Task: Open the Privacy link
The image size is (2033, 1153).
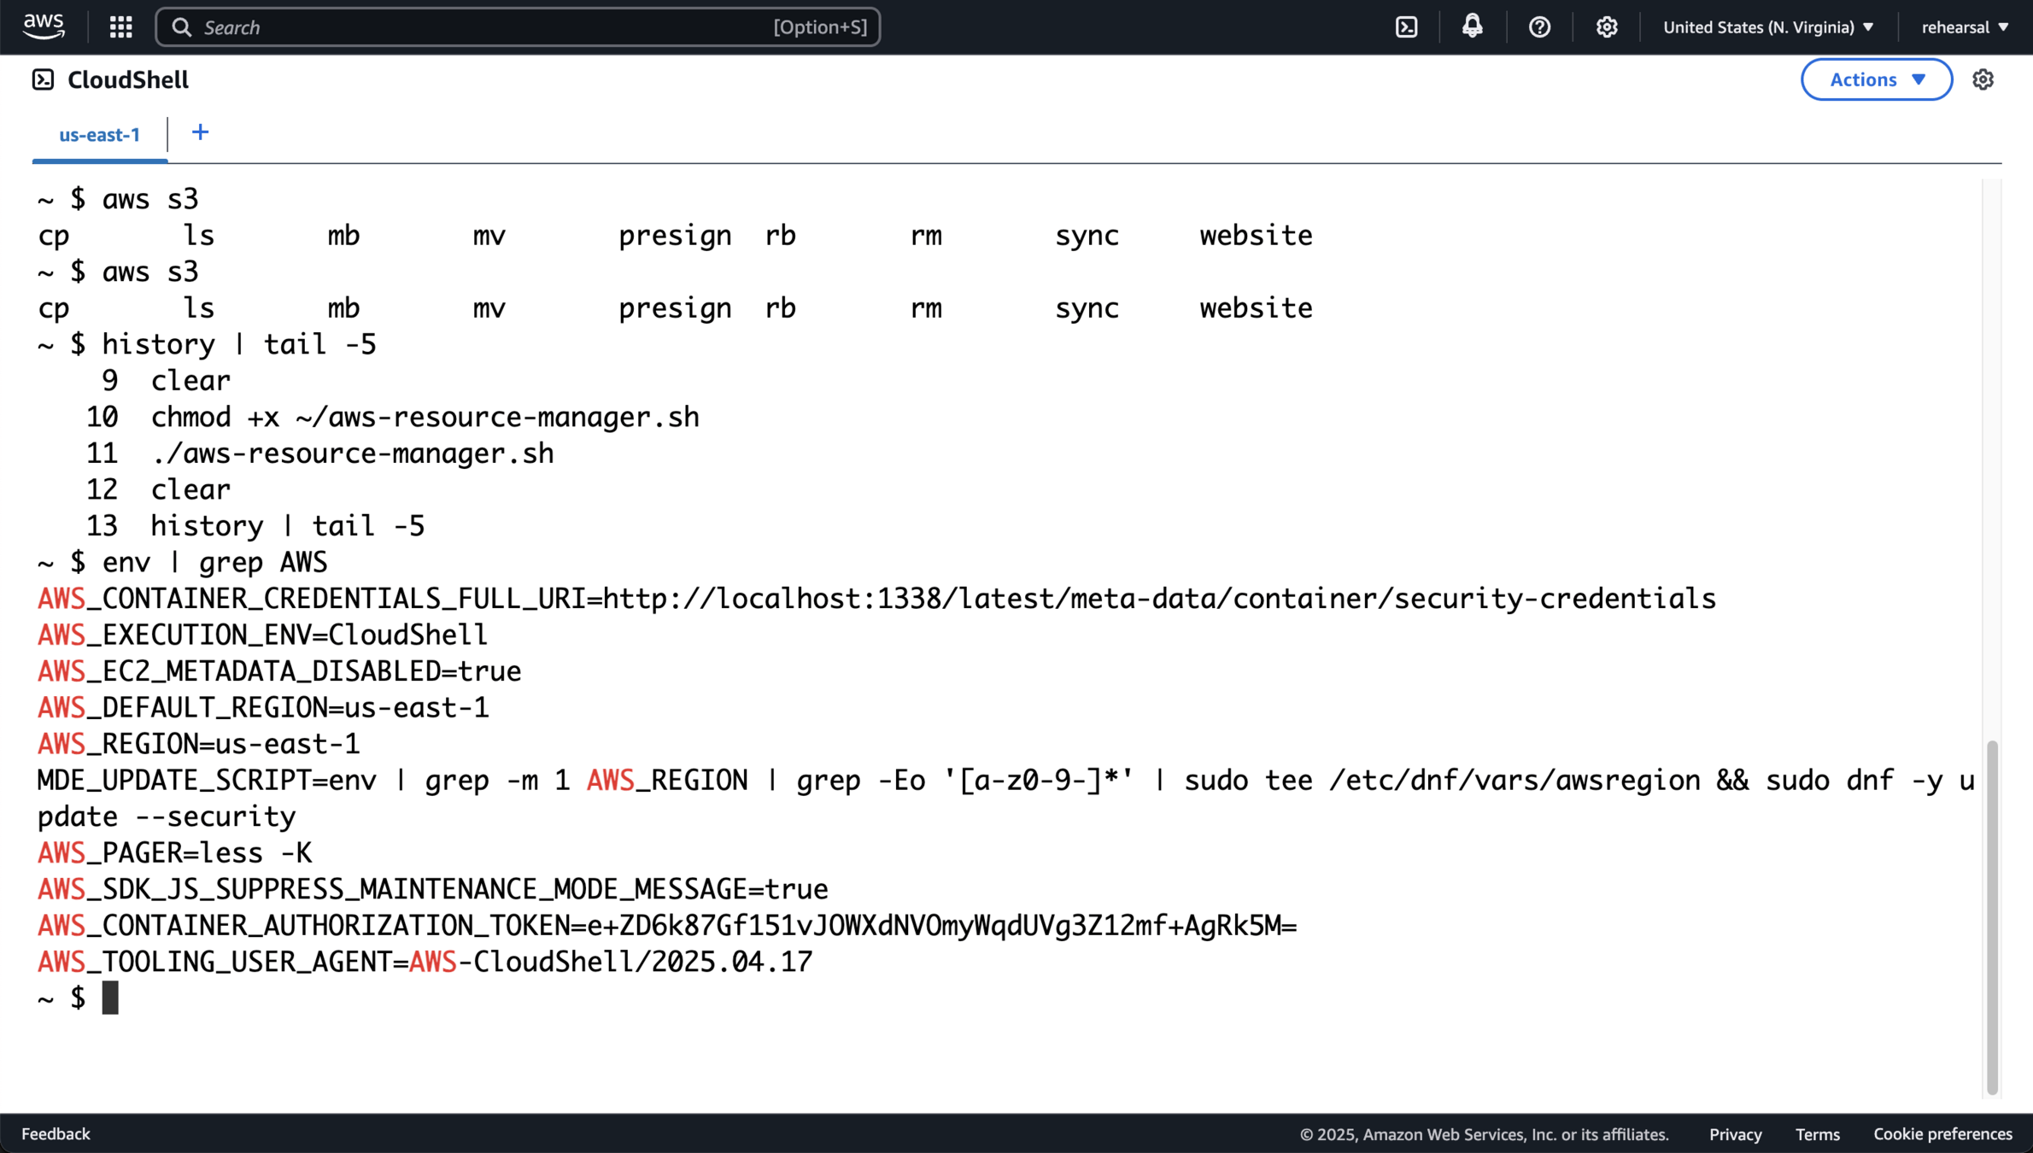Action: click(x=1735, y=1134)
